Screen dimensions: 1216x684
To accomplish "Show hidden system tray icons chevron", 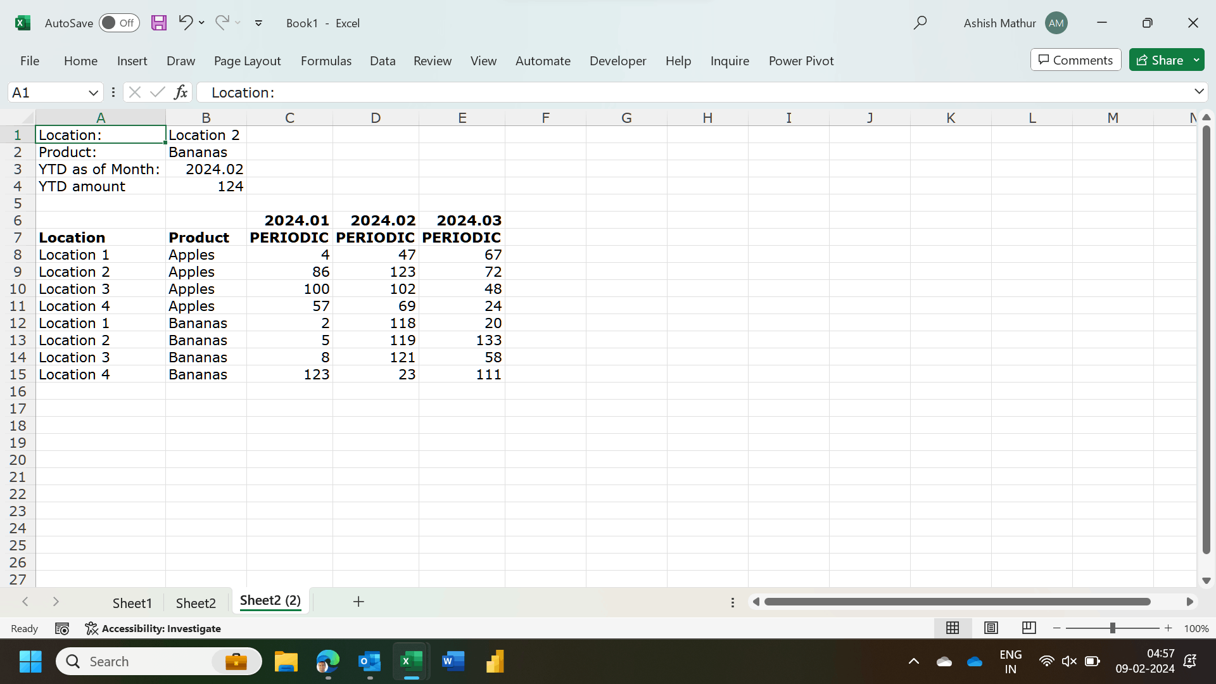I will (x=914, y=662).
